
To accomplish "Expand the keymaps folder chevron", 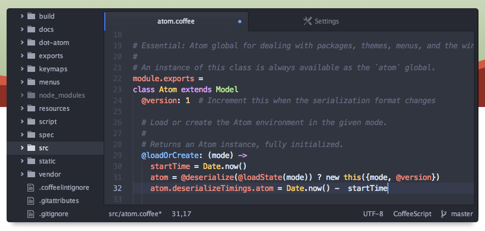I will (22, 69).
